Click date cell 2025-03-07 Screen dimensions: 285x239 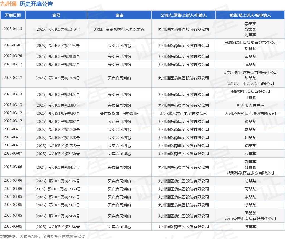point(13,153)
